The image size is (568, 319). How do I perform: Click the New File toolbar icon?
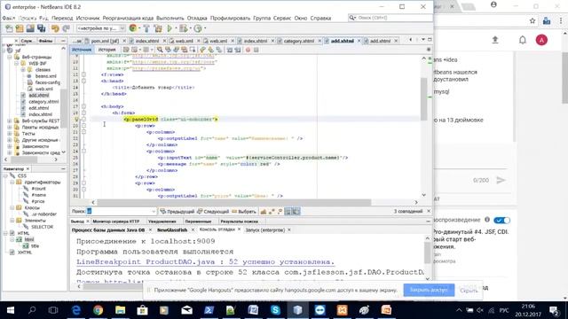tap(9, 28)
